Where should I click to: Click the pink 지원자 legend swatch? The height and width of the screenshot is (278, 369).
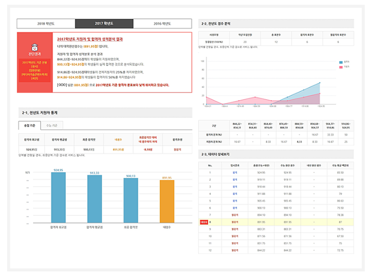coord(341,67)
